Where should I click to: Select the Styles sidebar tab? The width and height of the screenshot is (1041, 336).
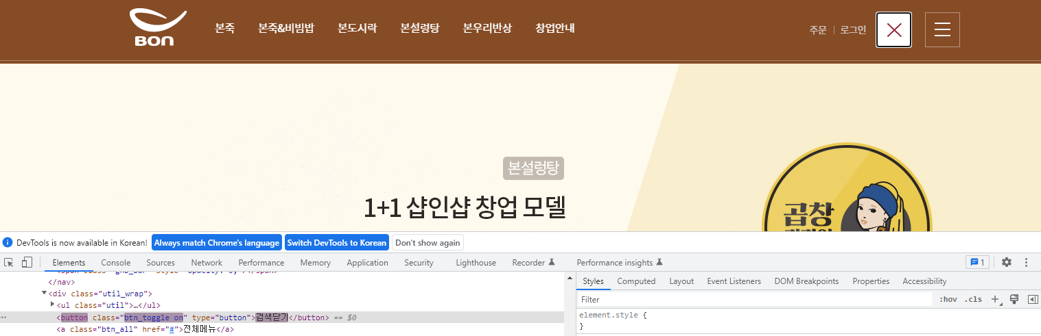point(593,281)
